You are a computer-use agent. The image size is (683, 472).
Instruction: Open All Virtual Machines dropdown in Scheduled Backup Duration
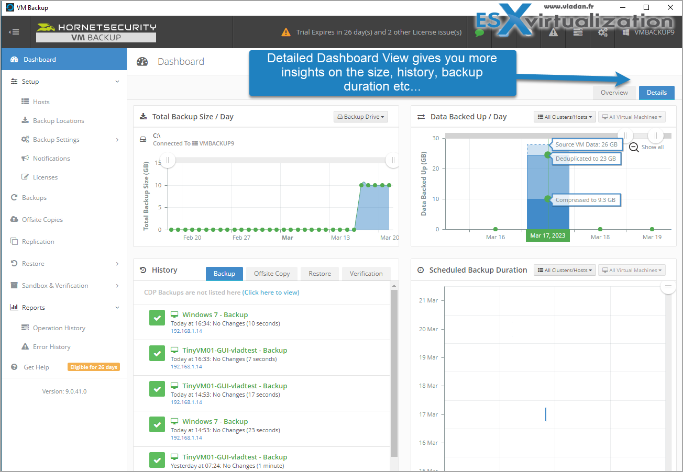pos(632,270)
